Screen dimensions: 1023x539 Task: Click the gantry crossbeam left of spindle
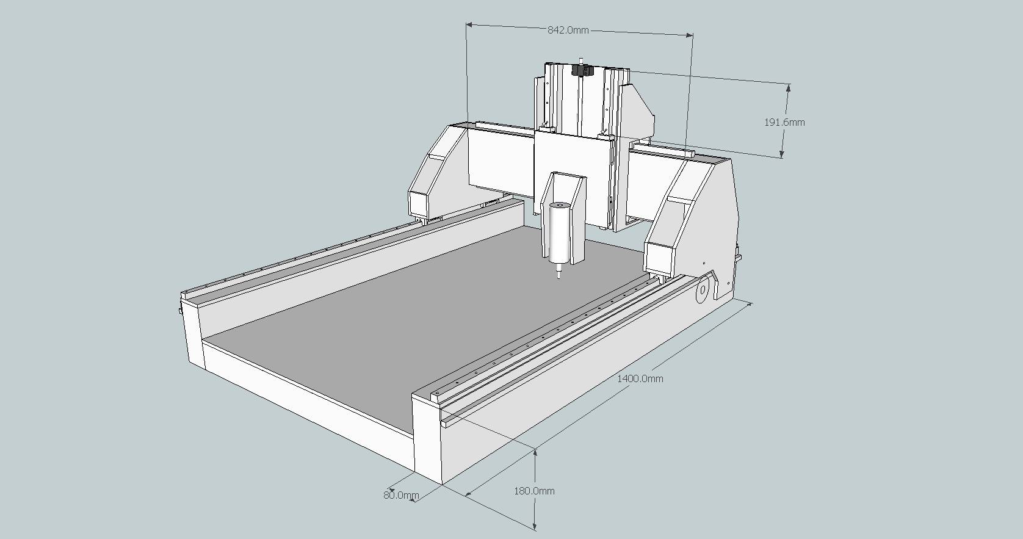[x=501, y=162]
